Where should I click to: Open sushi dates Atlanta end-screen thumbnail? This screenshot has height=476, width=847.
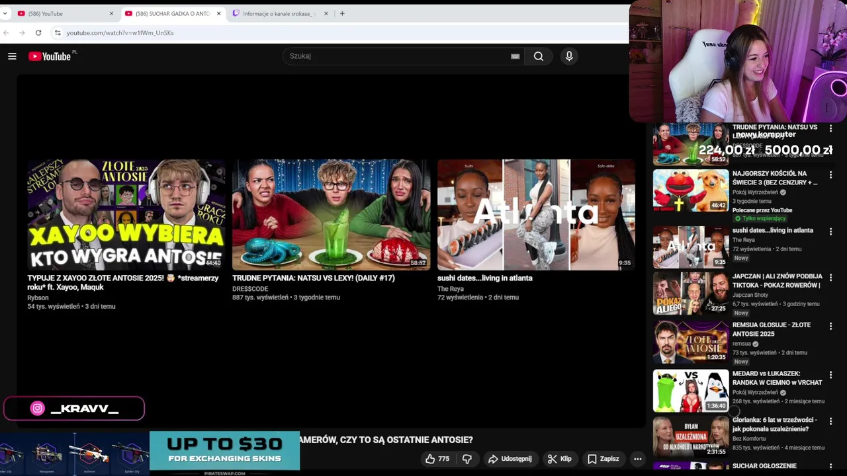536,214
